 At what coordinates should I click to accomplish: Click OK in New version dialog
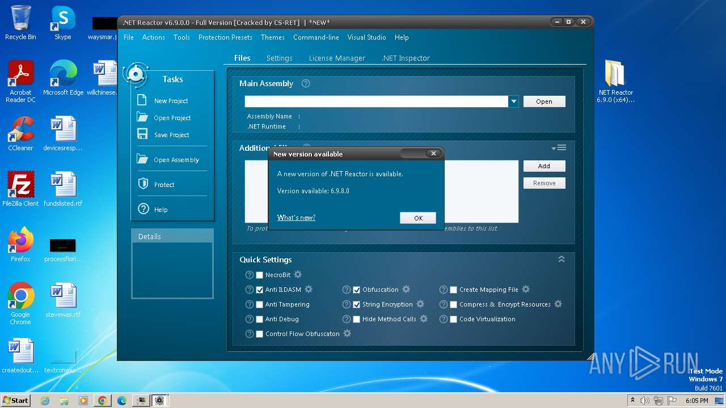[x=418, y=218]
